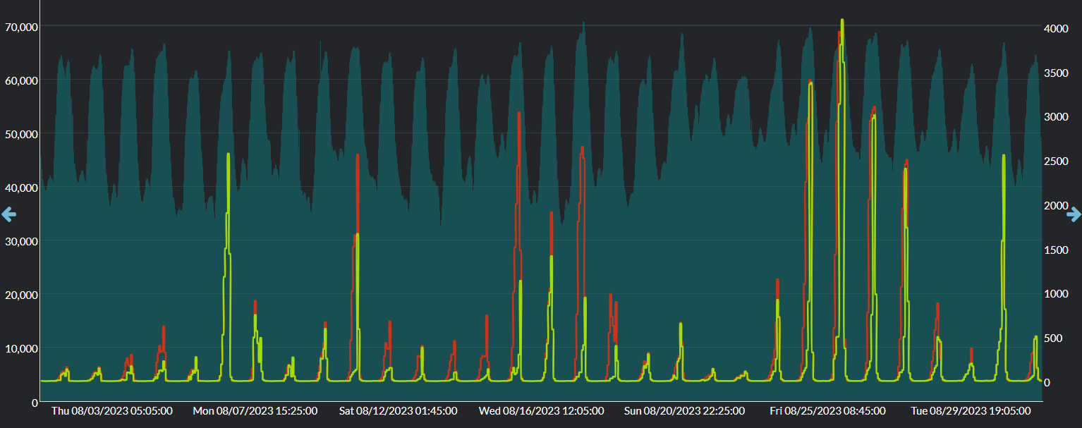1082x428 pixels.
Task: Select the 'Sat 08/12/2023 01:45:00' time label
Action: (398, 410)
